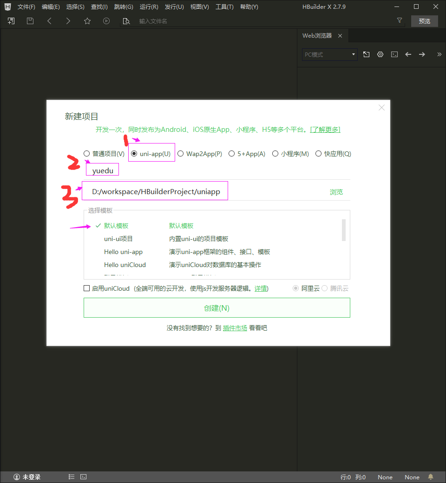Open the 了解更多 link
Screen dimensions: 446x483
pos(325,130)
